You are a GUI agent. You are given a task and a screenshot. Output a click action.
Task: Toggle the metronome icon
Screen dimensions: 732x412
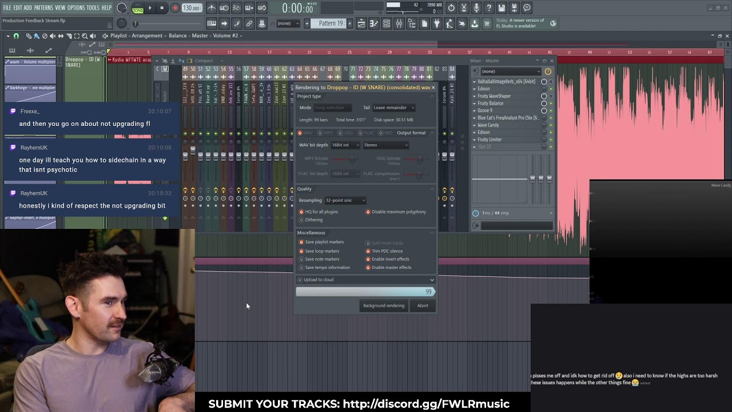point(212,8)
